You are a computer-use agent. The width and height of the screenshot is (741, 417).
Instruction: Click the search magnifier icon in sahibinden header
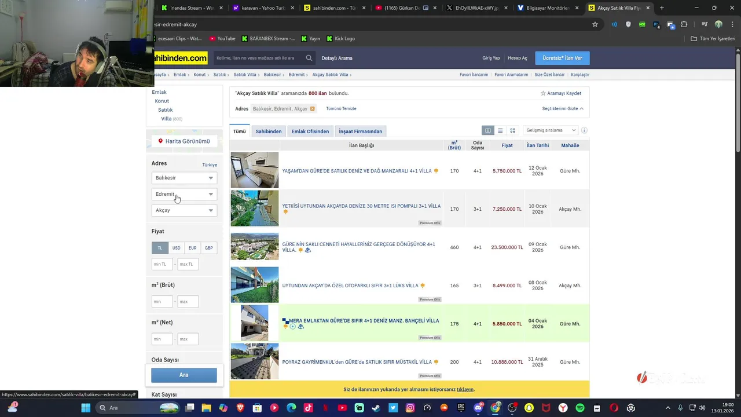pyautogui.click(x=309, y=58)
